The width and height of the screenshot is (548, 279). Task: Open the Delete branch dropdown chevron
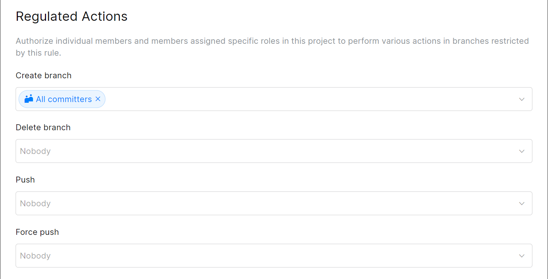[522, 151]
